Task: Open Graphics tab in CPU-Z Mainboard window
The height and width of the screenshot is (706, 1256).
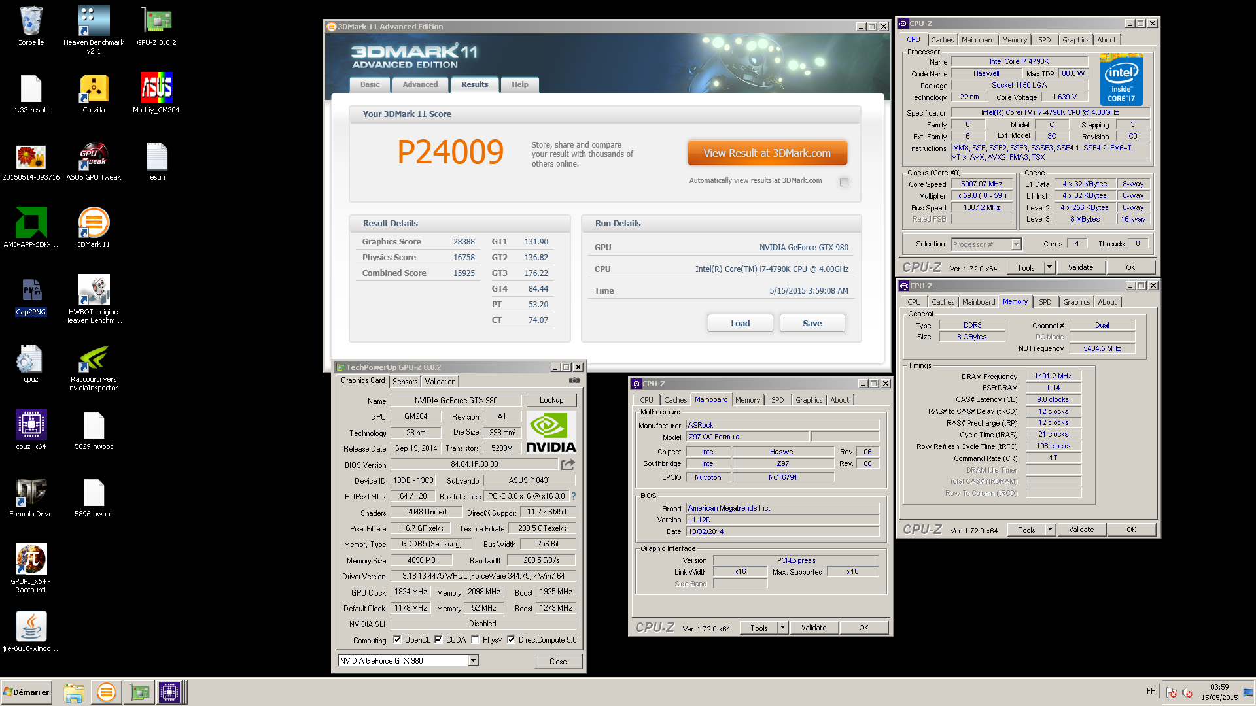Action: pos(809,400)
